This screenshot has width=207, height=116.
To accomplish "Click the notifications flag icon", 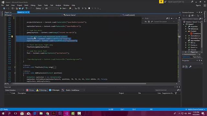I will click(x=161, y=2).
